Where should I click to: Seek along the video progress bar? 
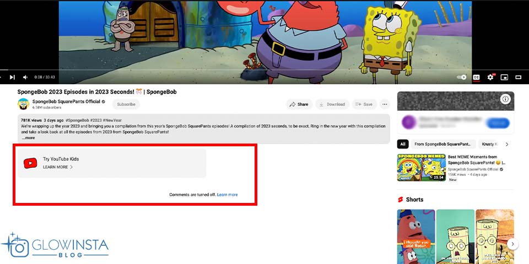(x=264, y=70)
